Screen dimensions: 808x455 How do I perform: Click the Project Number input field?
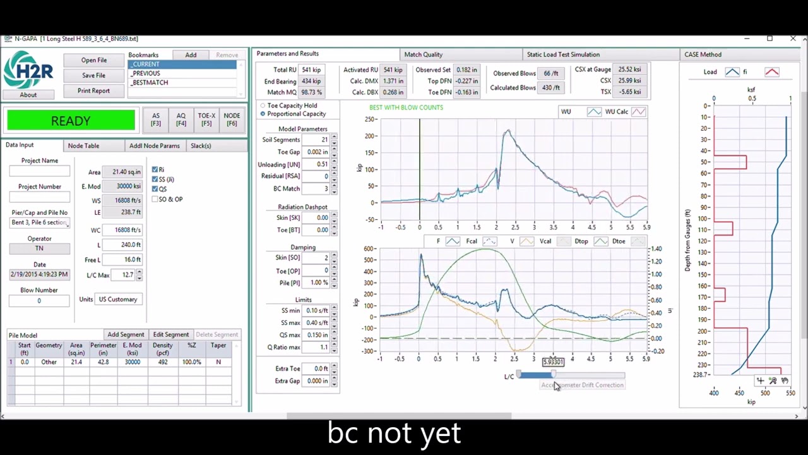(40, 197)
